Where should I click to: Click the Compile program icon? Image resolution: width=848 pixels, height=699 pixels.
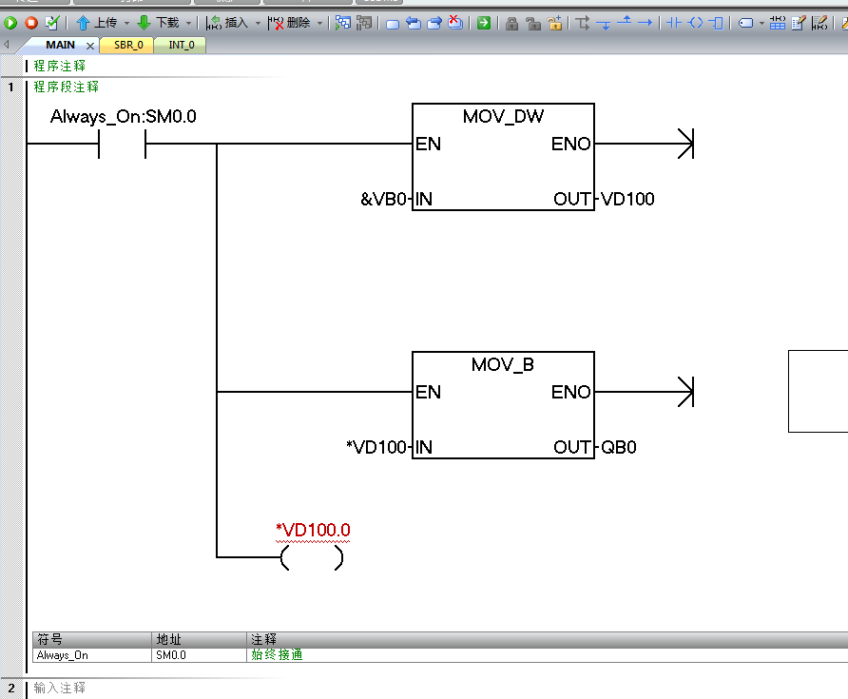(51, 23)
